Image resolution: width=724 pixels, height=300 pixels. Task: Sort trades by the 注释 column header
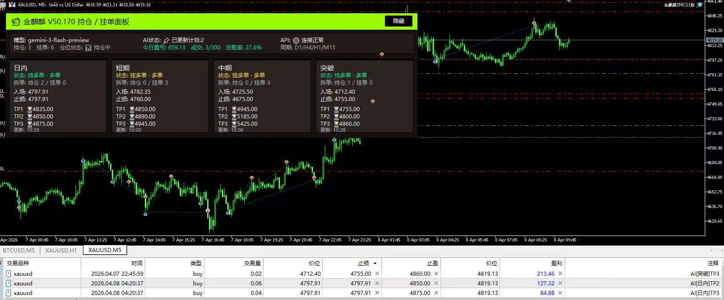click(x=643, y=263)
